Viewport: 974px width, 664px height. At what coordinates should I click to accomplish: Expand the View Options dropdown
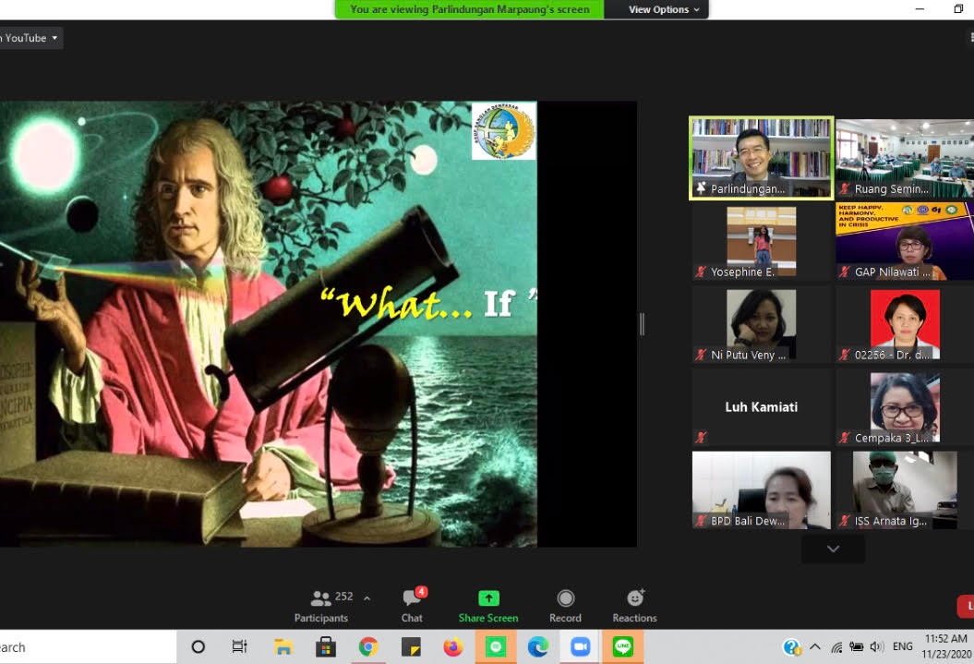point(664,9)
